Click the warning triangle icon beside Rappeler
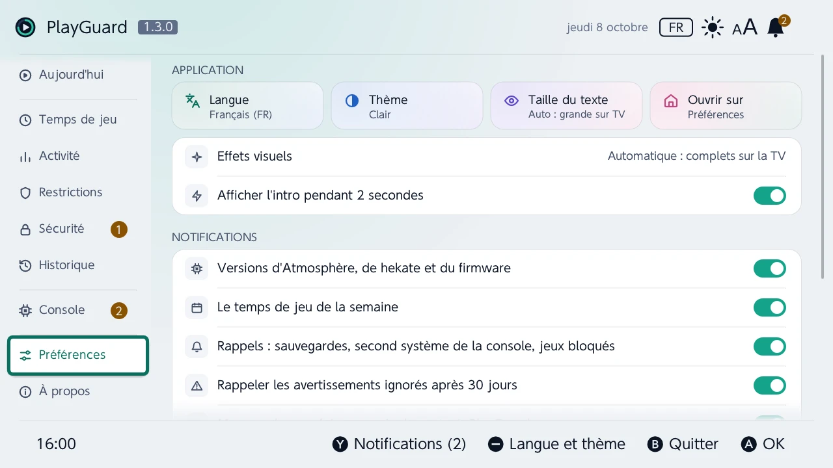 point(197,385)
